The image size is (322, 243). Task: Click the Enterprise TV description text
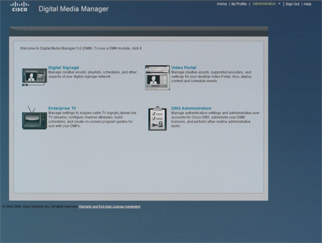coord(92,119)
